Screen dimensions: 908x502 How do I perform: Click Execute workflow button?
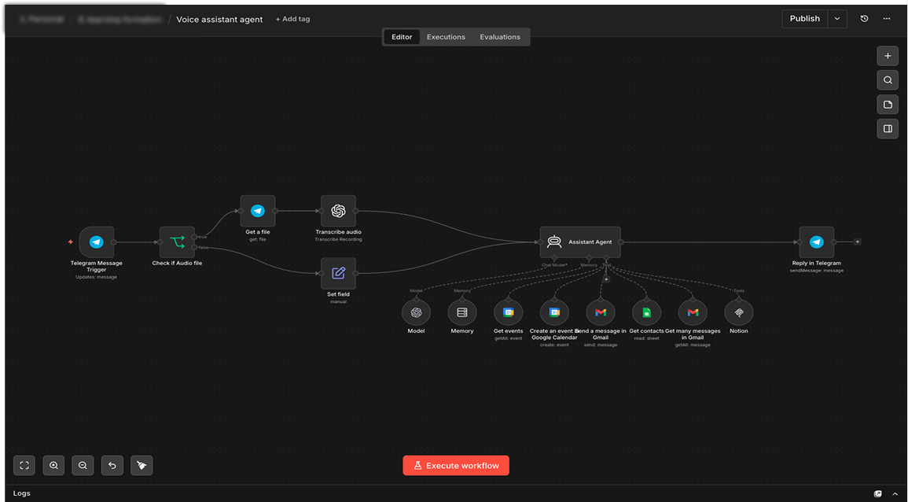(456, 466)
